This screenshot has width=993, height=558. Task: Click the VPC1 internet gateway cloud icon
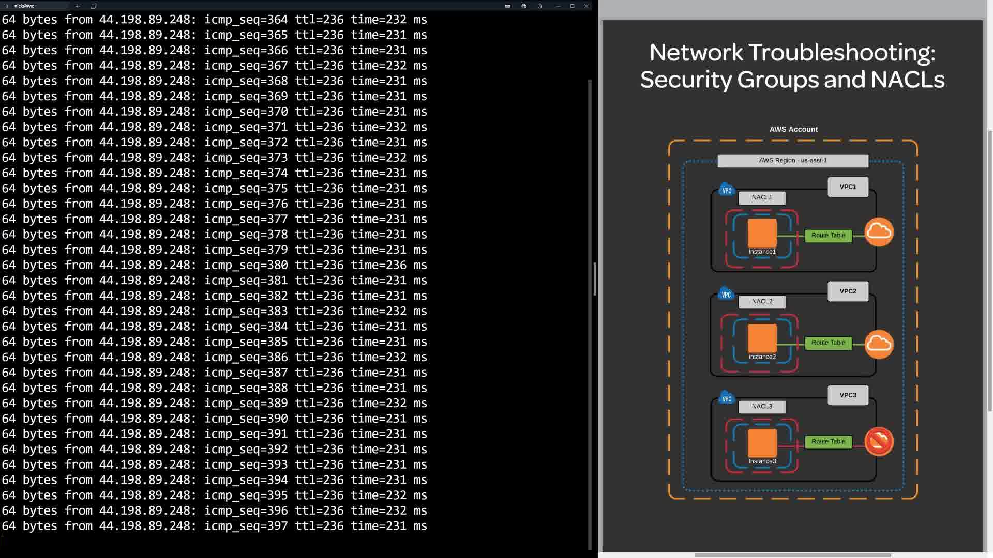point(879,232)
